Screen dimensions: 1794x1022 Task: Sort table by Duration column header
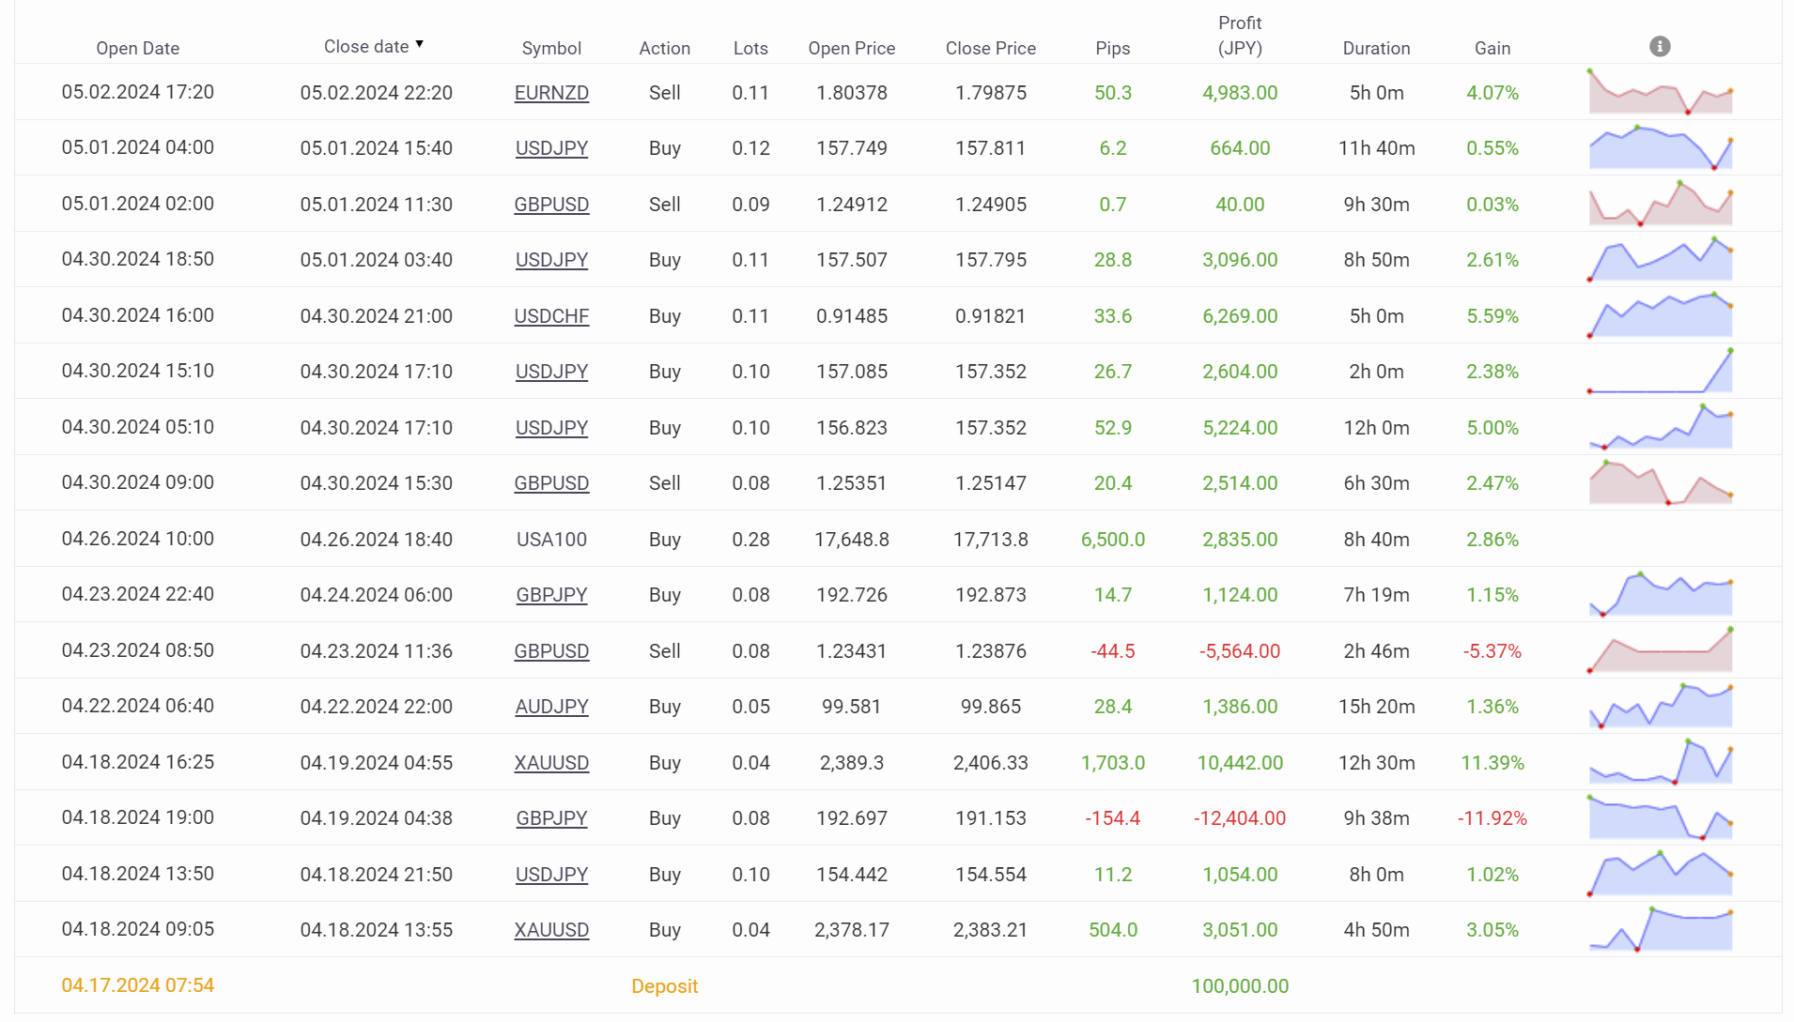pyautogui.click(x=1376, y=48)
